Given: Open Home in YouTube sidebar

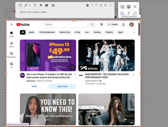Looking at the screenshot, I should click(x=11, y=34).
